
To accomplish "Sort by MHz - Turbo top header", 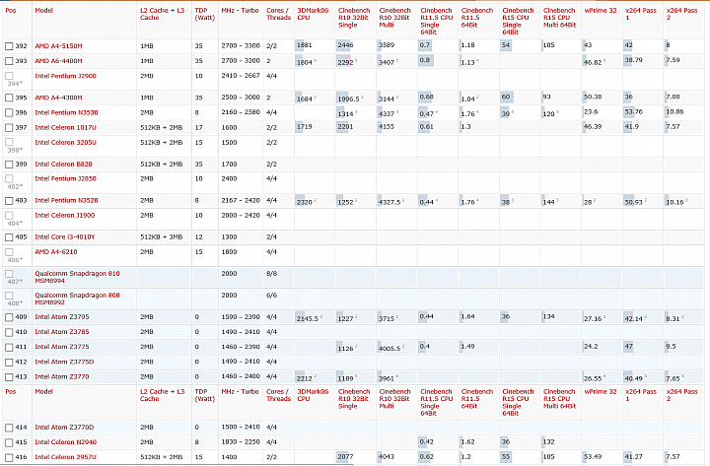I will [x=240, y=11].
